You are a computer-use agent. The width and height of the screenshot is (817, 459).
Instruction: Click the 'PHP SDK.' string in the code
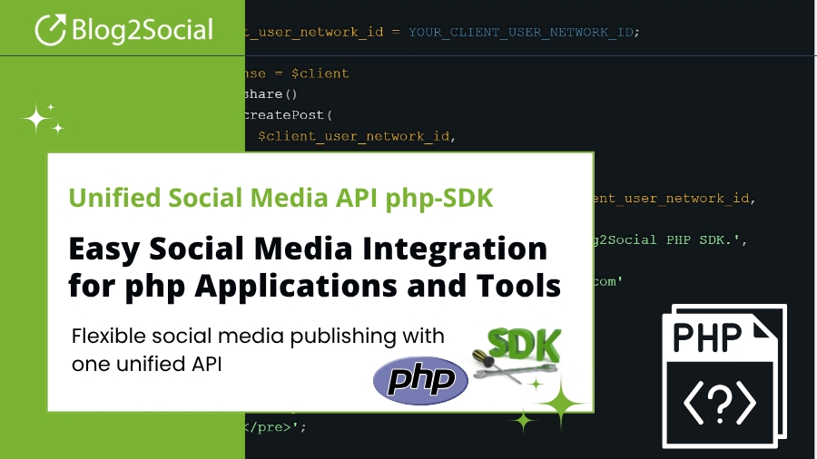click(702, 239)
